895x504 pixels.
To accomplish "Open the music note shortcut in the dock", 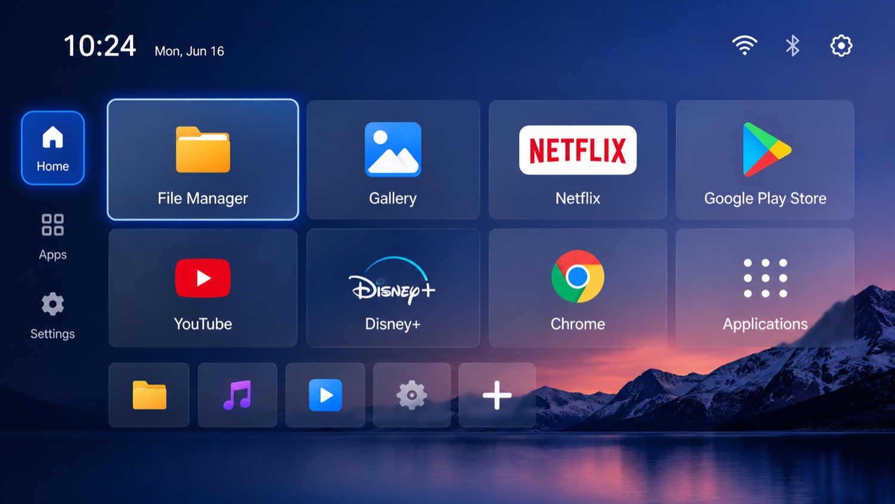I will point(237,395).
